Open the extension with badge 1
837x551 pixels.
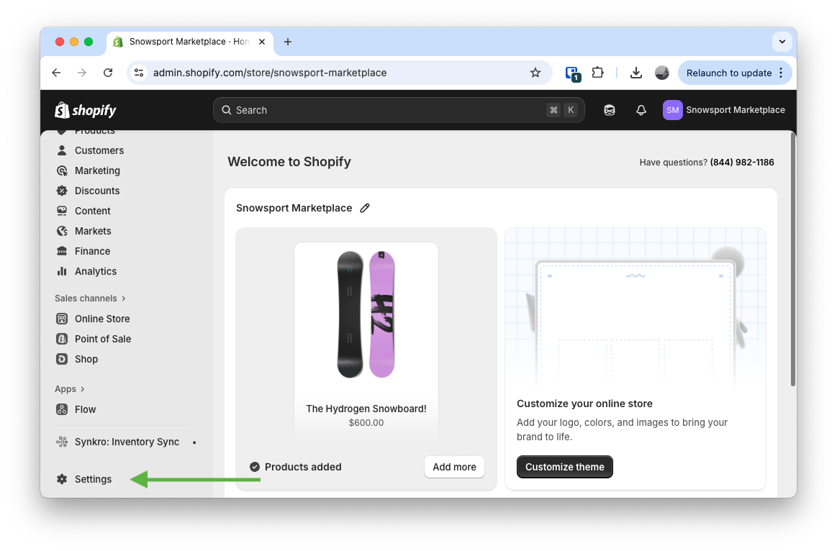(x=572, y=73)
